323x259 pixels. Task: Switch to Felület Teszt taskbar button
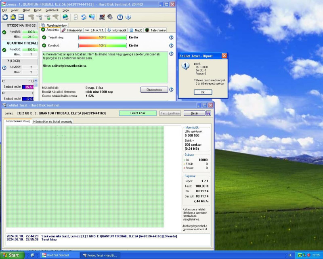(100, 255)
